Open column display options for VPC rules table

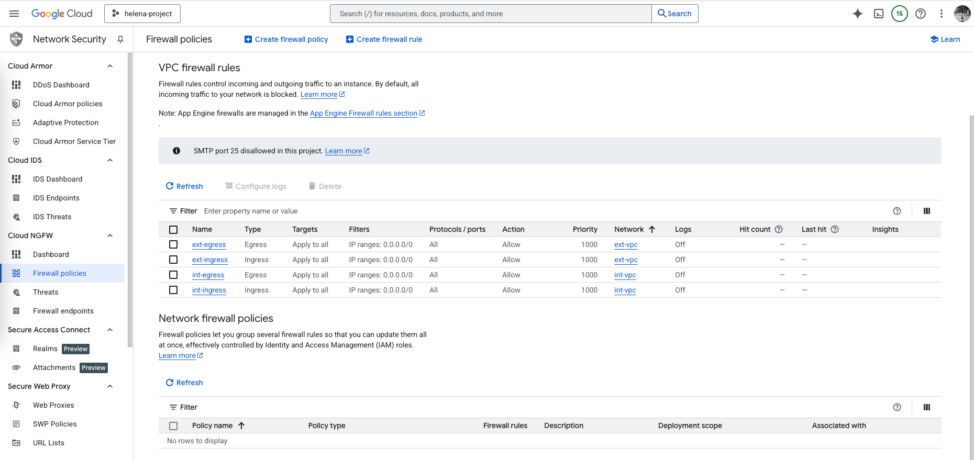pyautogui.click(x=926, y=211)
